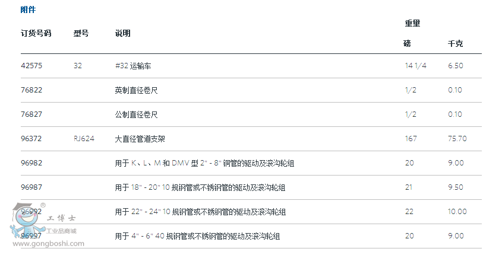Select order code 42575

31,66
